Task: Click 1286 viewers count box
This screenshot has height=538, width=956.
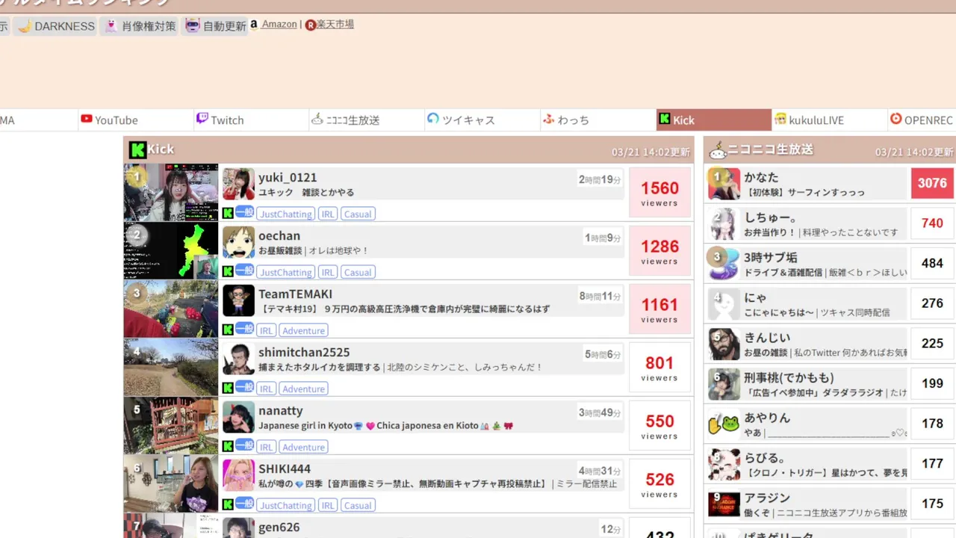Action: (659, 251)
